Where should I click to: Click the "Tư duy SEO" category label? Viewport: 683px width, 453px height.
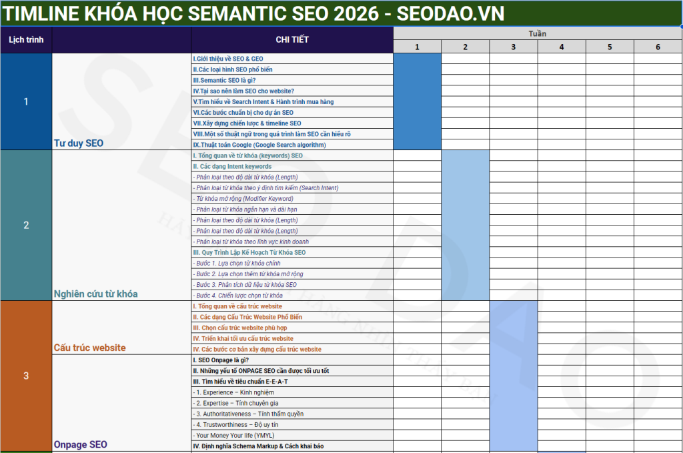tap(79, 143)
